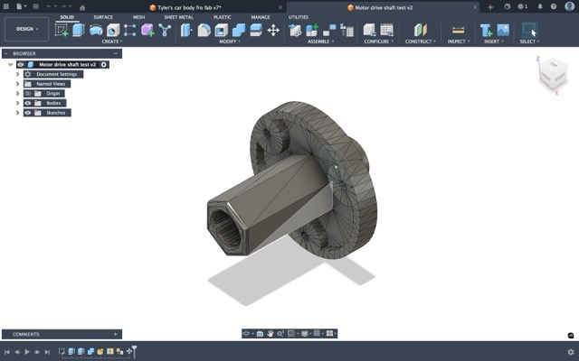Select the Joint tool
The image size is (579, 361).
329,30
